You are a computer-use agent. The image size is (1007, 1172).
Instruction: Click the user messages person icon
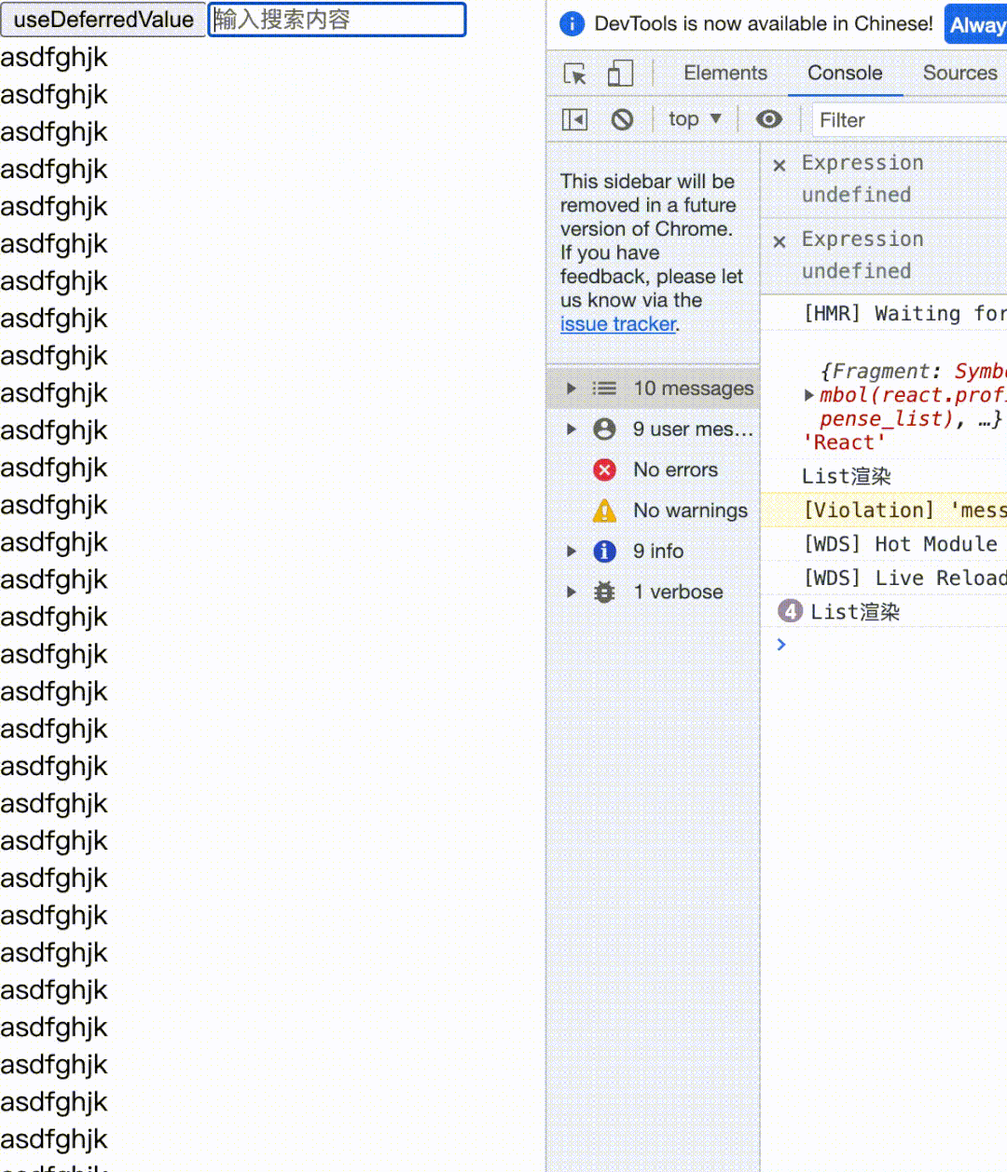point(604,429)
